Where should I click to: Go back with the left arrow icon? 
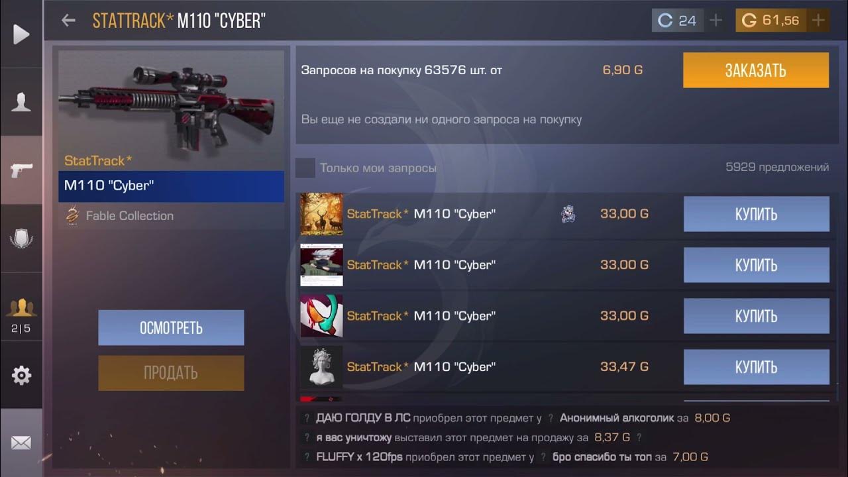(x=68, y=21)
